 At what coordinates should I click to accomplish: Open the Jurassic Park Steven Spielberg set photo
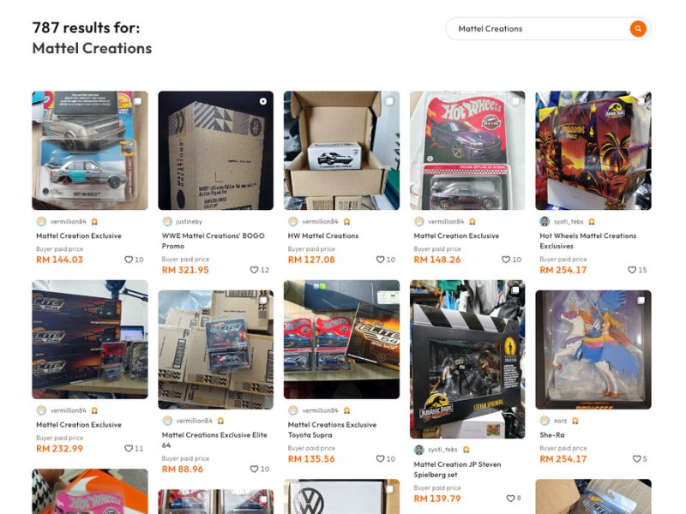coord(467,359)
